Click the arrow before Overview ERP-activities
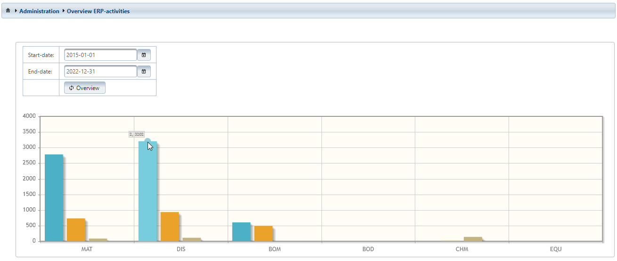 click(x=63, y=11)
